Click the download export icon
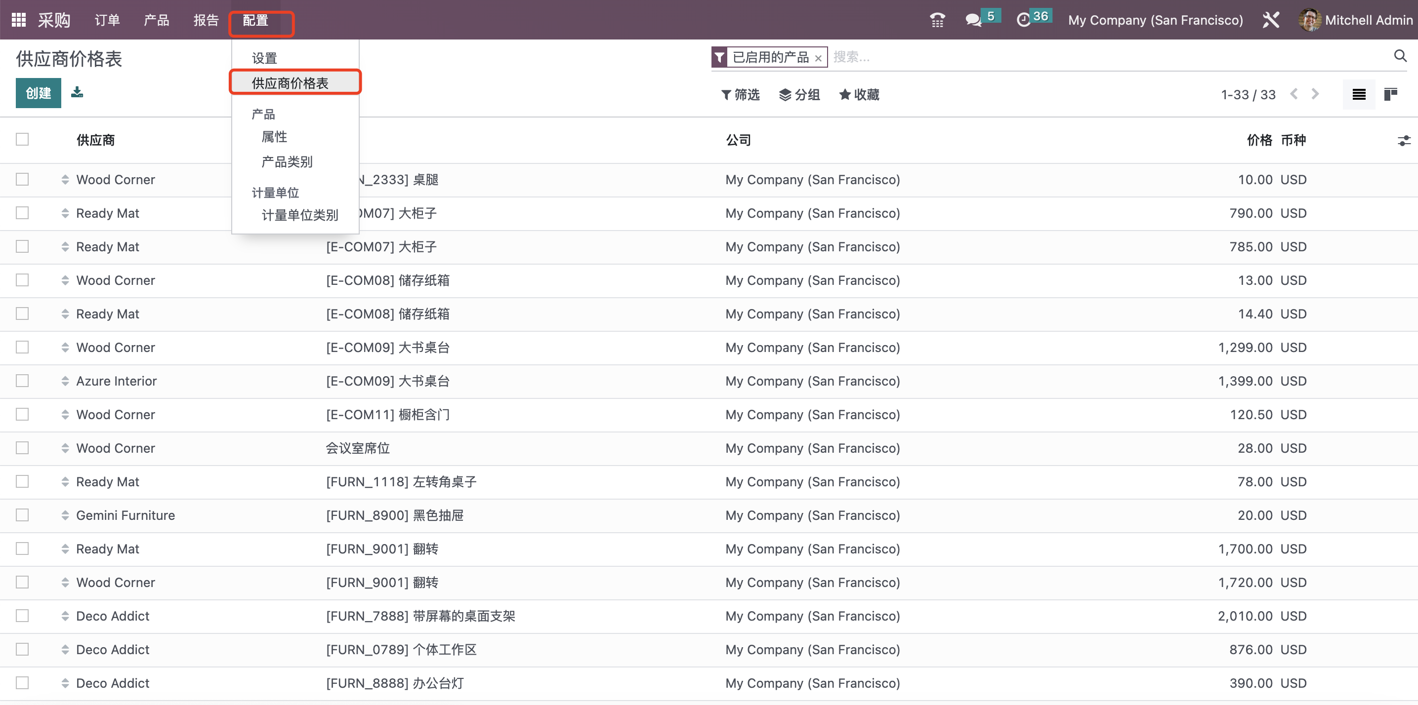The image size is (1418, 705). tap(77, 92)
